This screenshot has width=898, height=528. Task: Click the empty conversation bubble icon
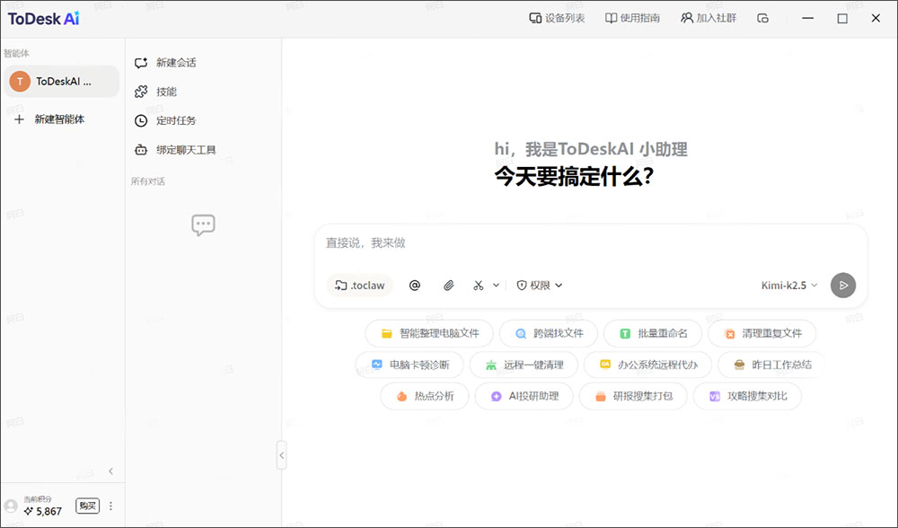coord(203,224)
